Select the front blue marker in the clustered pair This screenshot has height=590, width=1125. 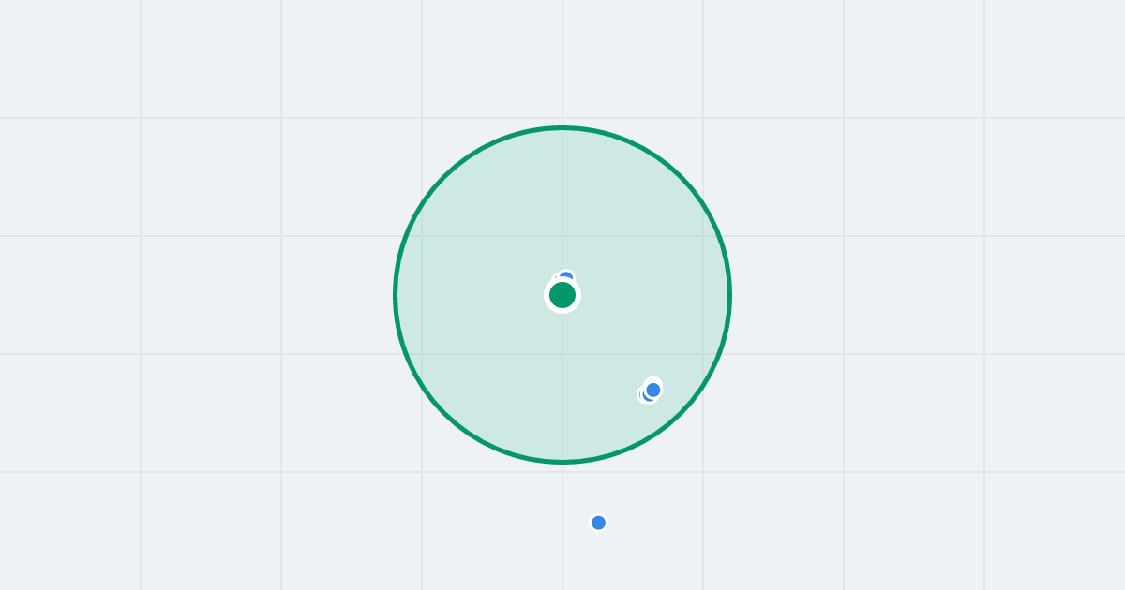pos(653,389)
